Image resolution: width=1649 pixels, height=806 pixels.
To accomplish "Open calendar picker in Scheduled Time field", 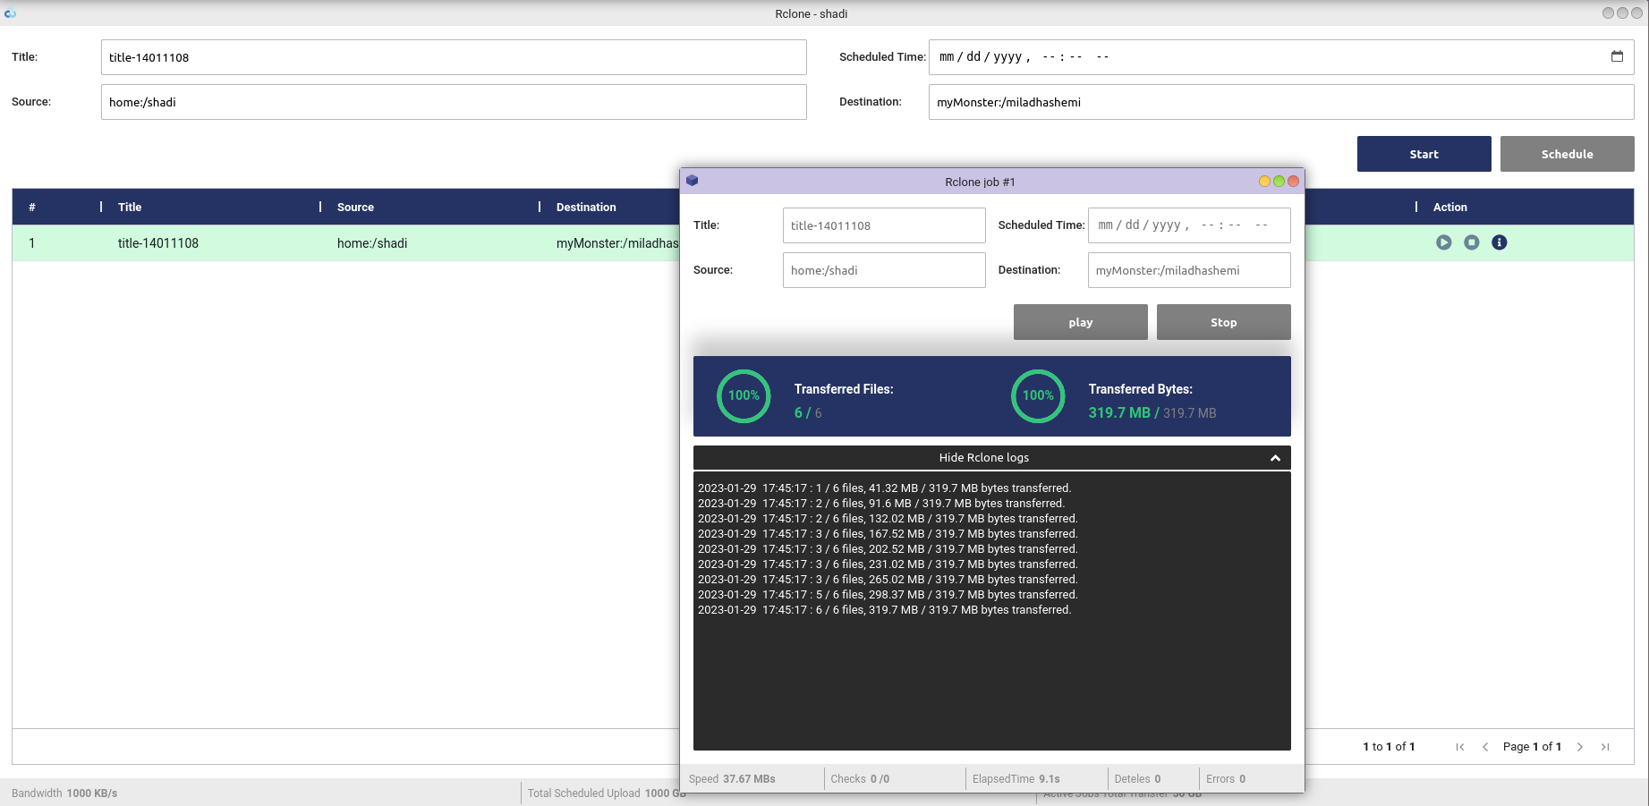I will 1616,56.
